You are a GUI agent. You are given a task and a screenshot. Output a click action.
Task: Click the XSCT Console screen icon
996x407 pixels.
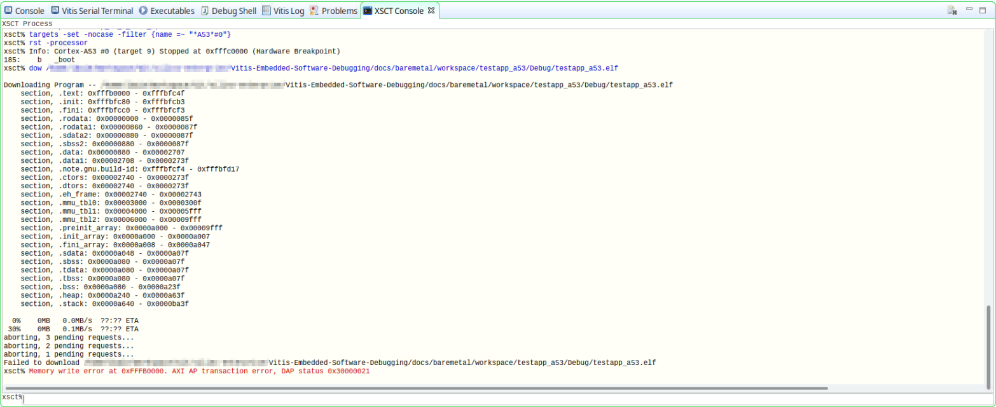pyautogui.click(x=368, y=10)
